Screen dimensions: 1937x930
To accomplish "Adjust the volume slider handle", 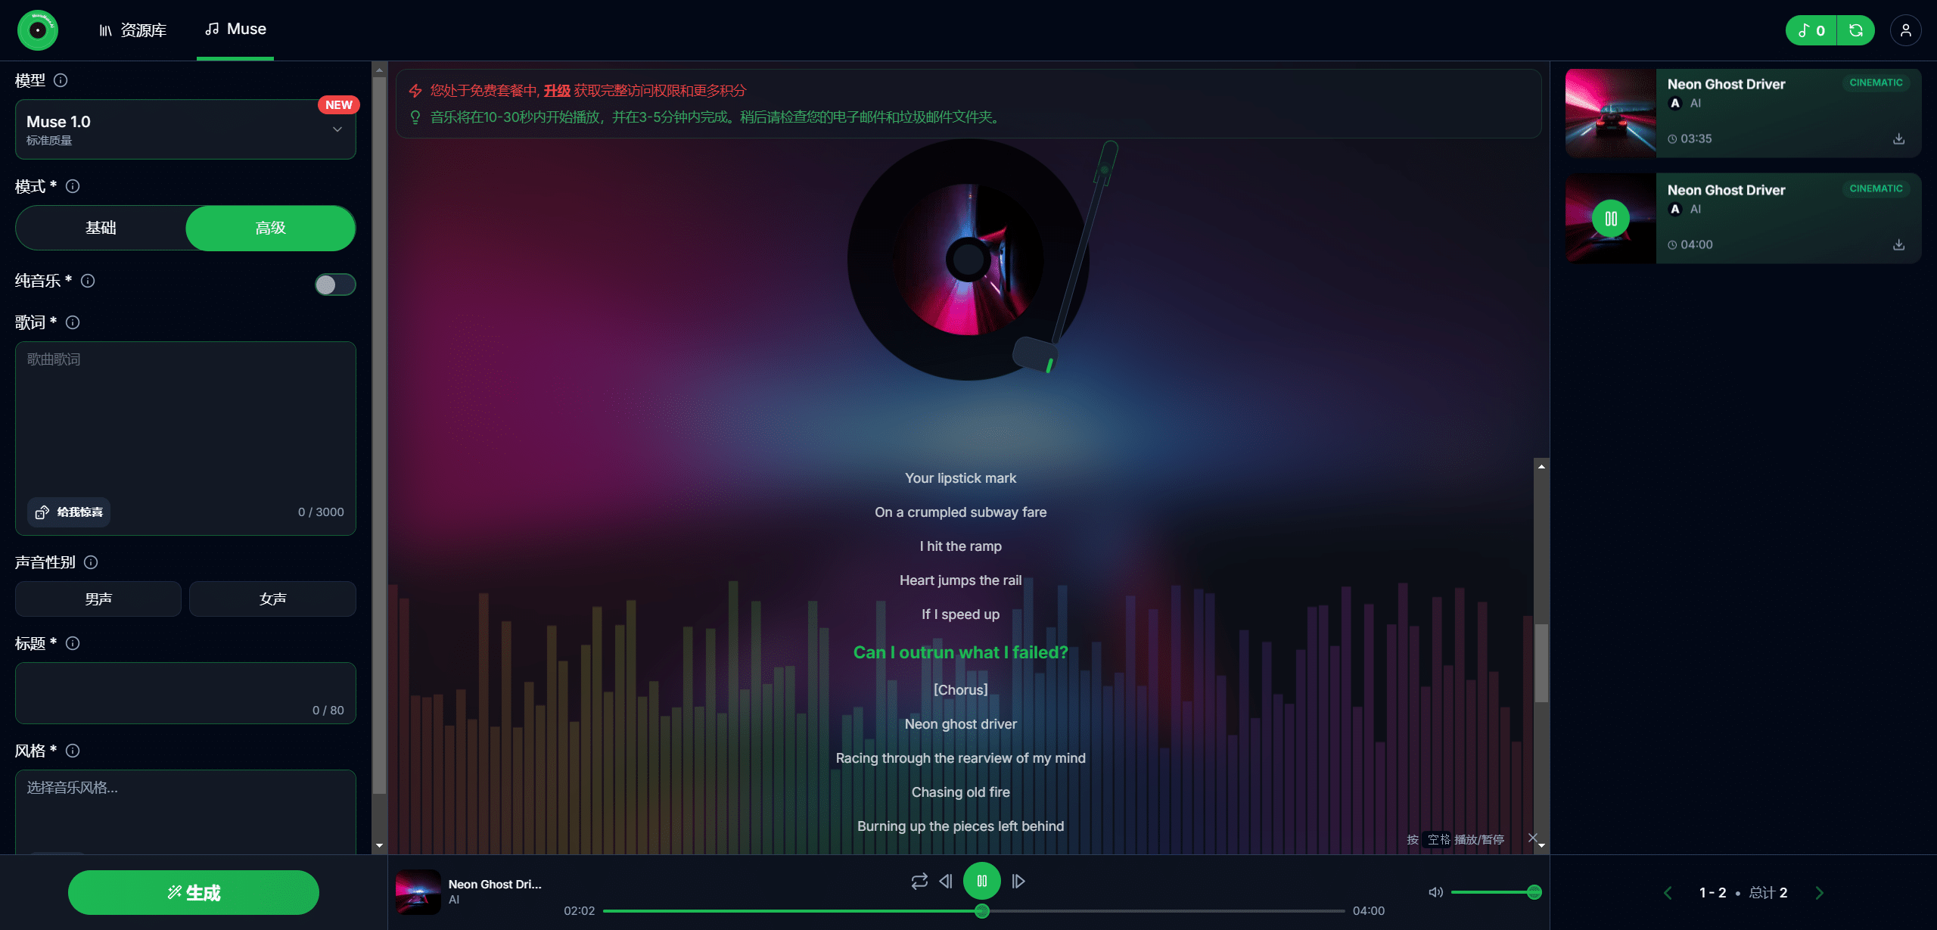I will coord(1534,892).
